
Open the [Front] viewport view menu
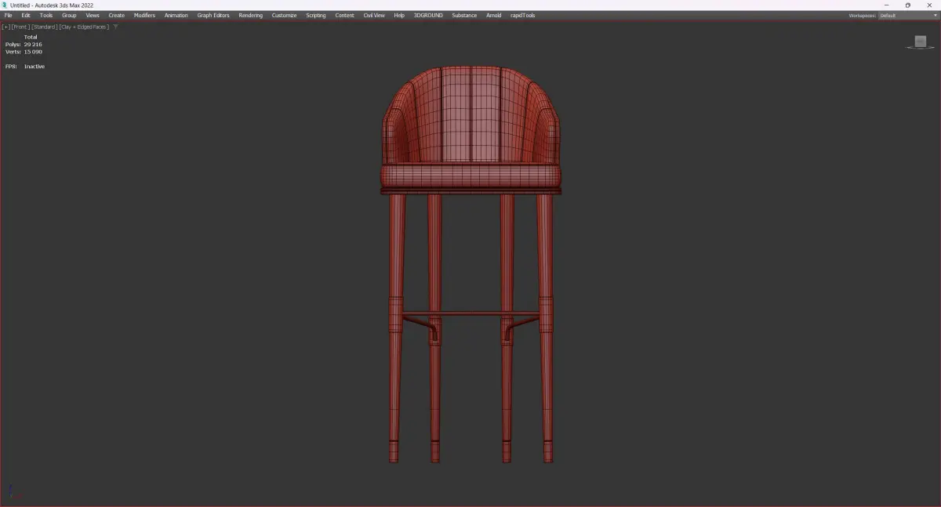(x=20, y=27)
